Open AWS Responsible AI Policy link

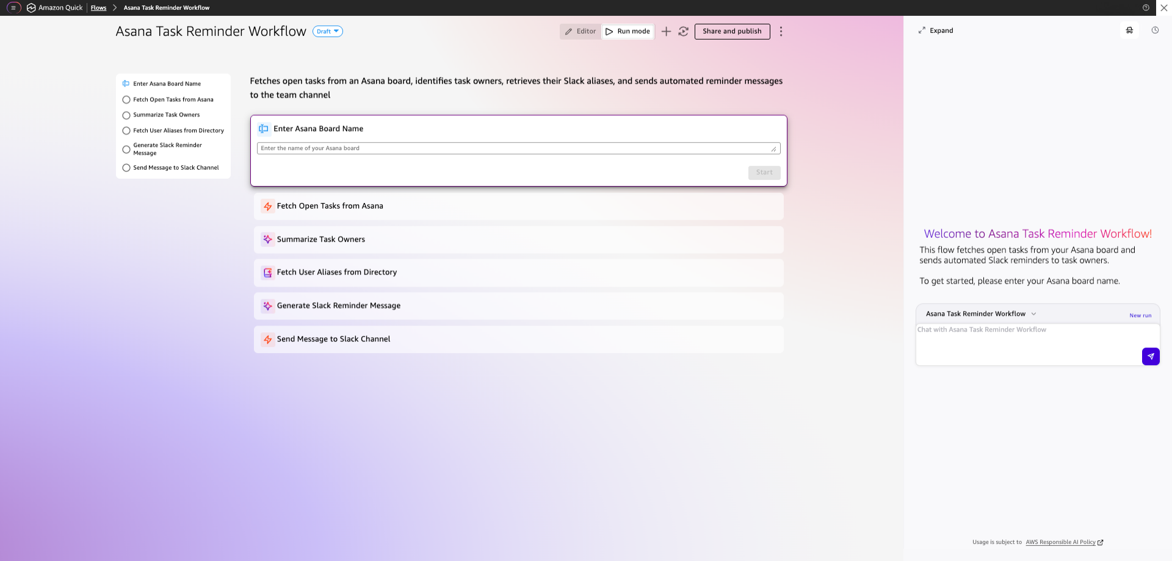pyautogui.click(x=1060, y=542)
